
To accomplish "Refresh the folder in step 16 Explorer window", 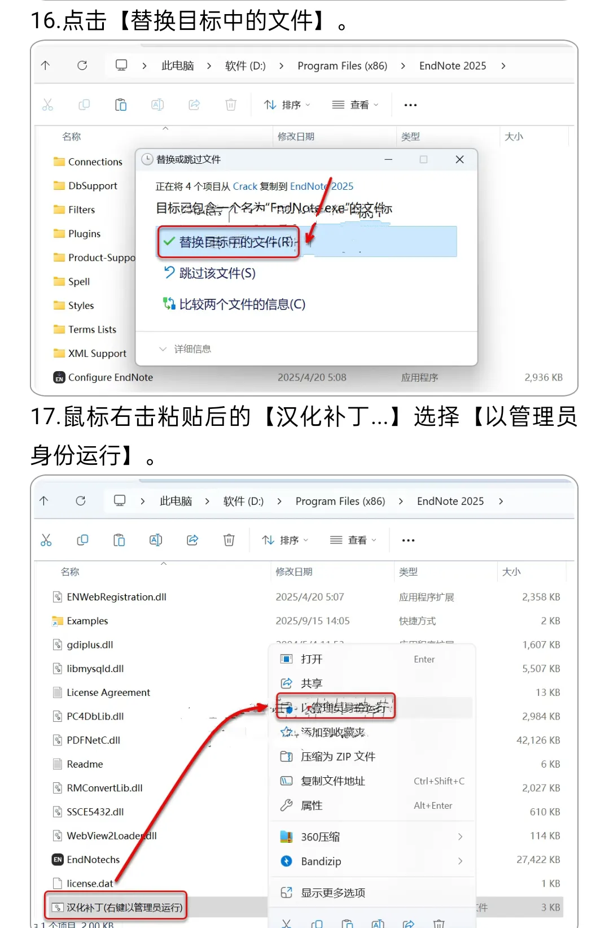I will 82,66.
